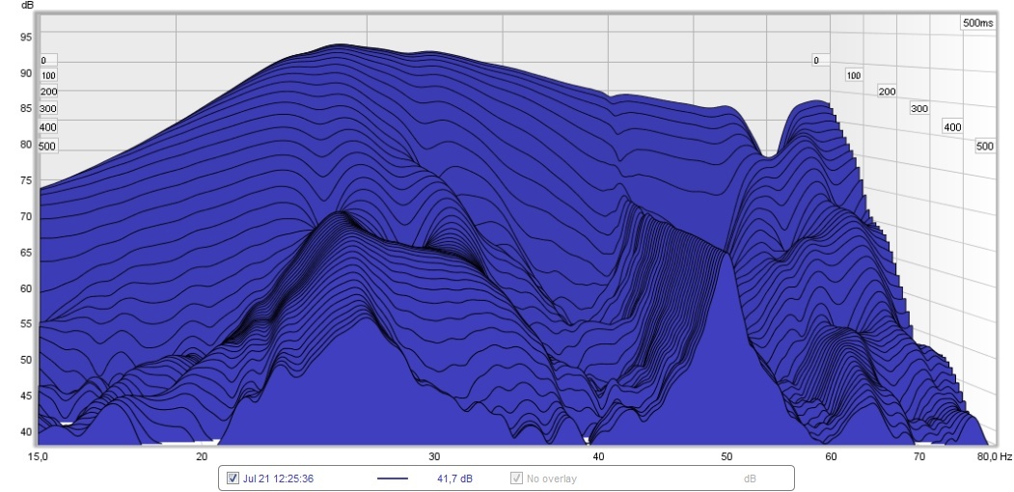
Task: Toggle the Jul 21 12:25:36 measurement checkbox
Action: click(x=233, y=479)
